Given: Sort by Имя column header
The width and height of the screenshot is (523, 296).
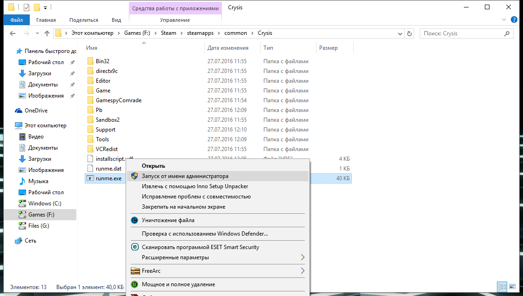Looking at the screenshot, I should [92, 47].
